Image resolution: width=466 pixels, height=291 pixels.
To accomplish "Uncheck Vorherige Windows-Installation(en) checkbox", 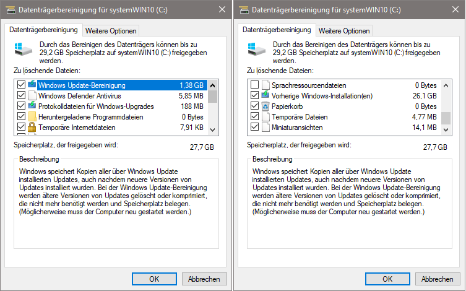I will 254,95.
